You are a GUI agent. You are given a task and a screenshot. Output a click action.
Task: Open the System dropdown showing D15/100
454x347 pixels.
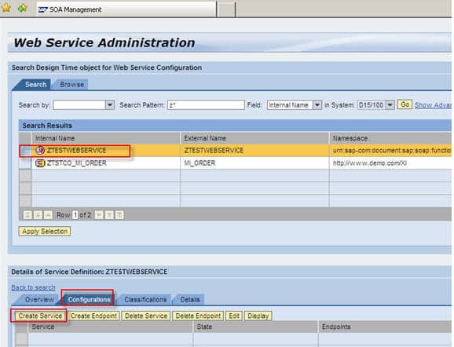pos(390,104)
